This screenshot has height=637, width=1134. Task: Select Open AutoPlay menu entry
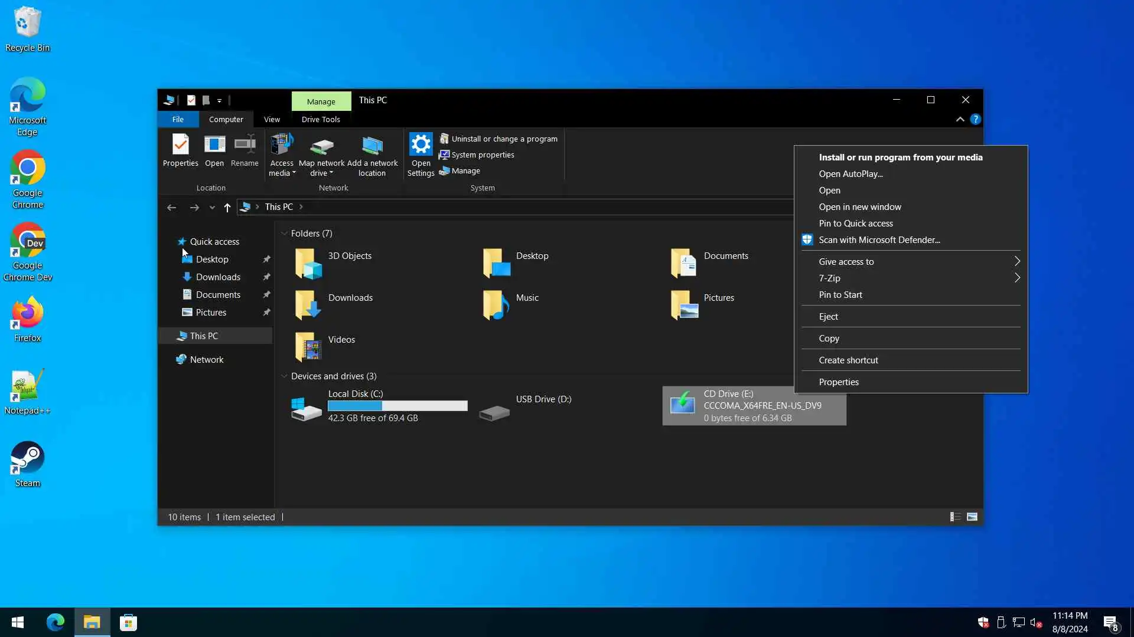point(850,174)
